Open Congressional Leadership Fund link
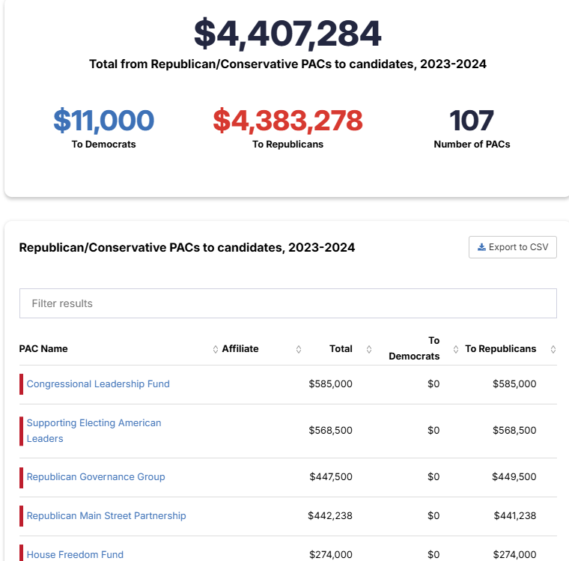569x561 pixels. pos(98,383)
